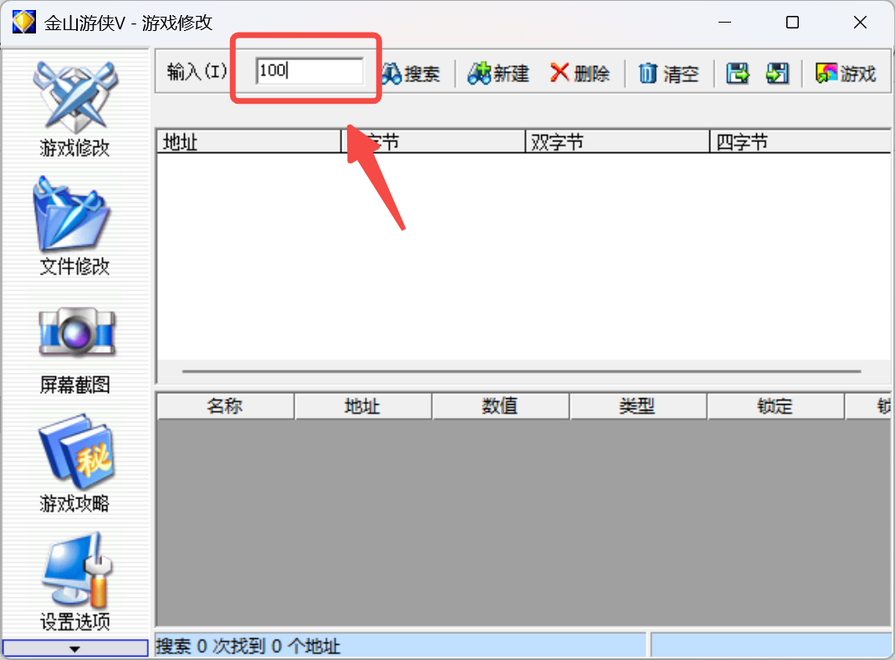This screenshot has height=660, width=895.
Task: Click the 锁定 column header
Action: [x=775, y=406]
